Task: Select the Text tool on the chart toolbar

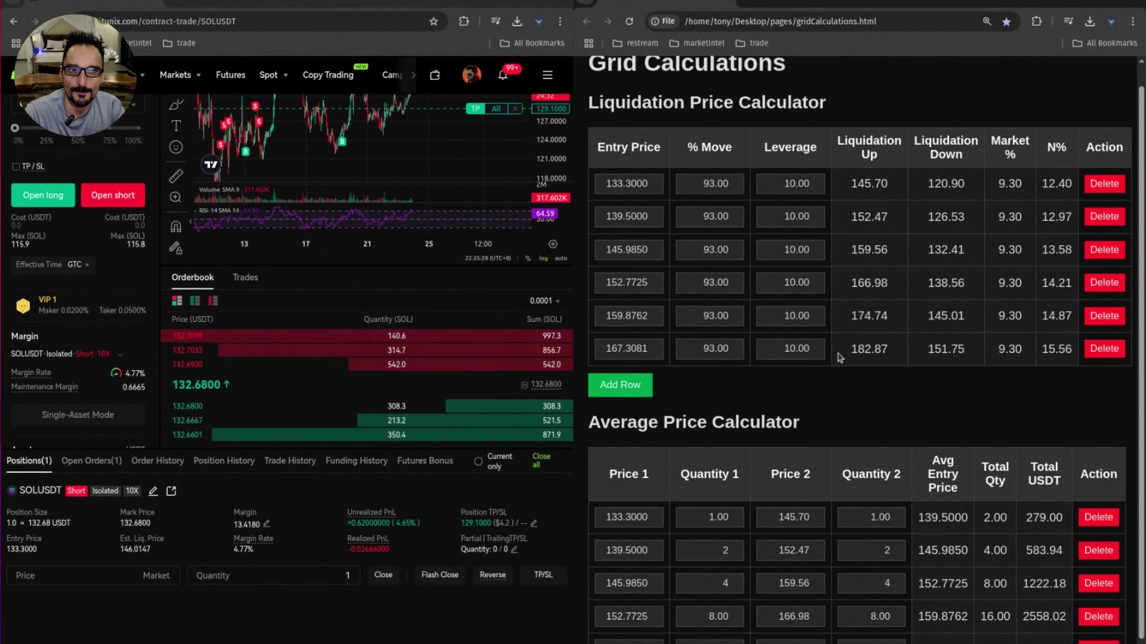Action: (x=175, y=126)
